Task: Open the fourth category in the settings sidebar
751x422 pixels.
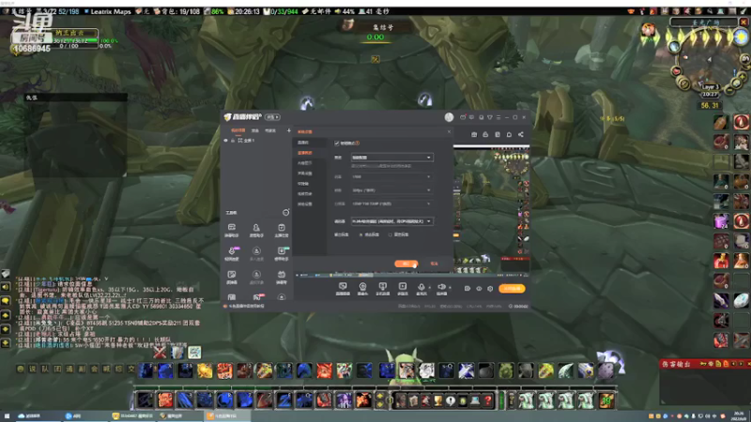Action: coord(304,173)
